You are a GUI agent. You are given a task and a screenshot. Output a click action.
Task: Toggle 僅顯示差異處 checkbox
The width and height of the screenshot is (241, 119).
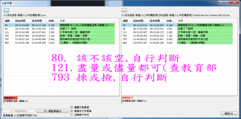pos(71,107)
